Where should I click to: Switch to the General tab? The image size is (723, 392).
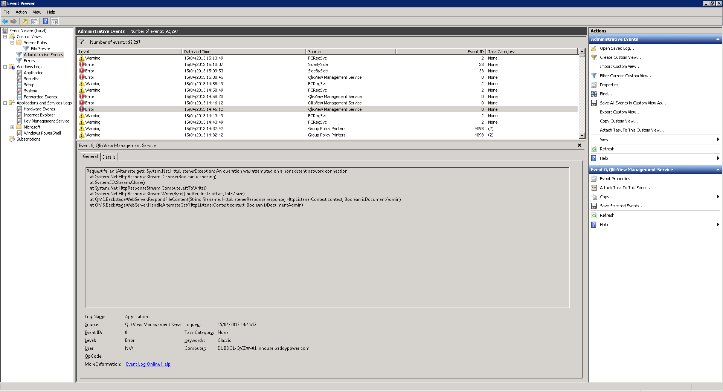tap(90, 156)
